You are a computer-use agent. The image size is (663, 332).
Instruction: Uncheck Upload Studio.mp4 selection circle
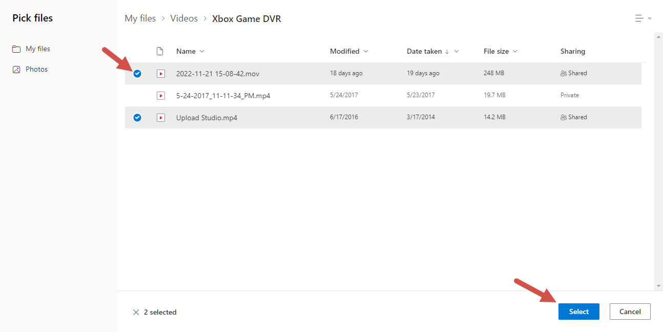tap(137, 117)
